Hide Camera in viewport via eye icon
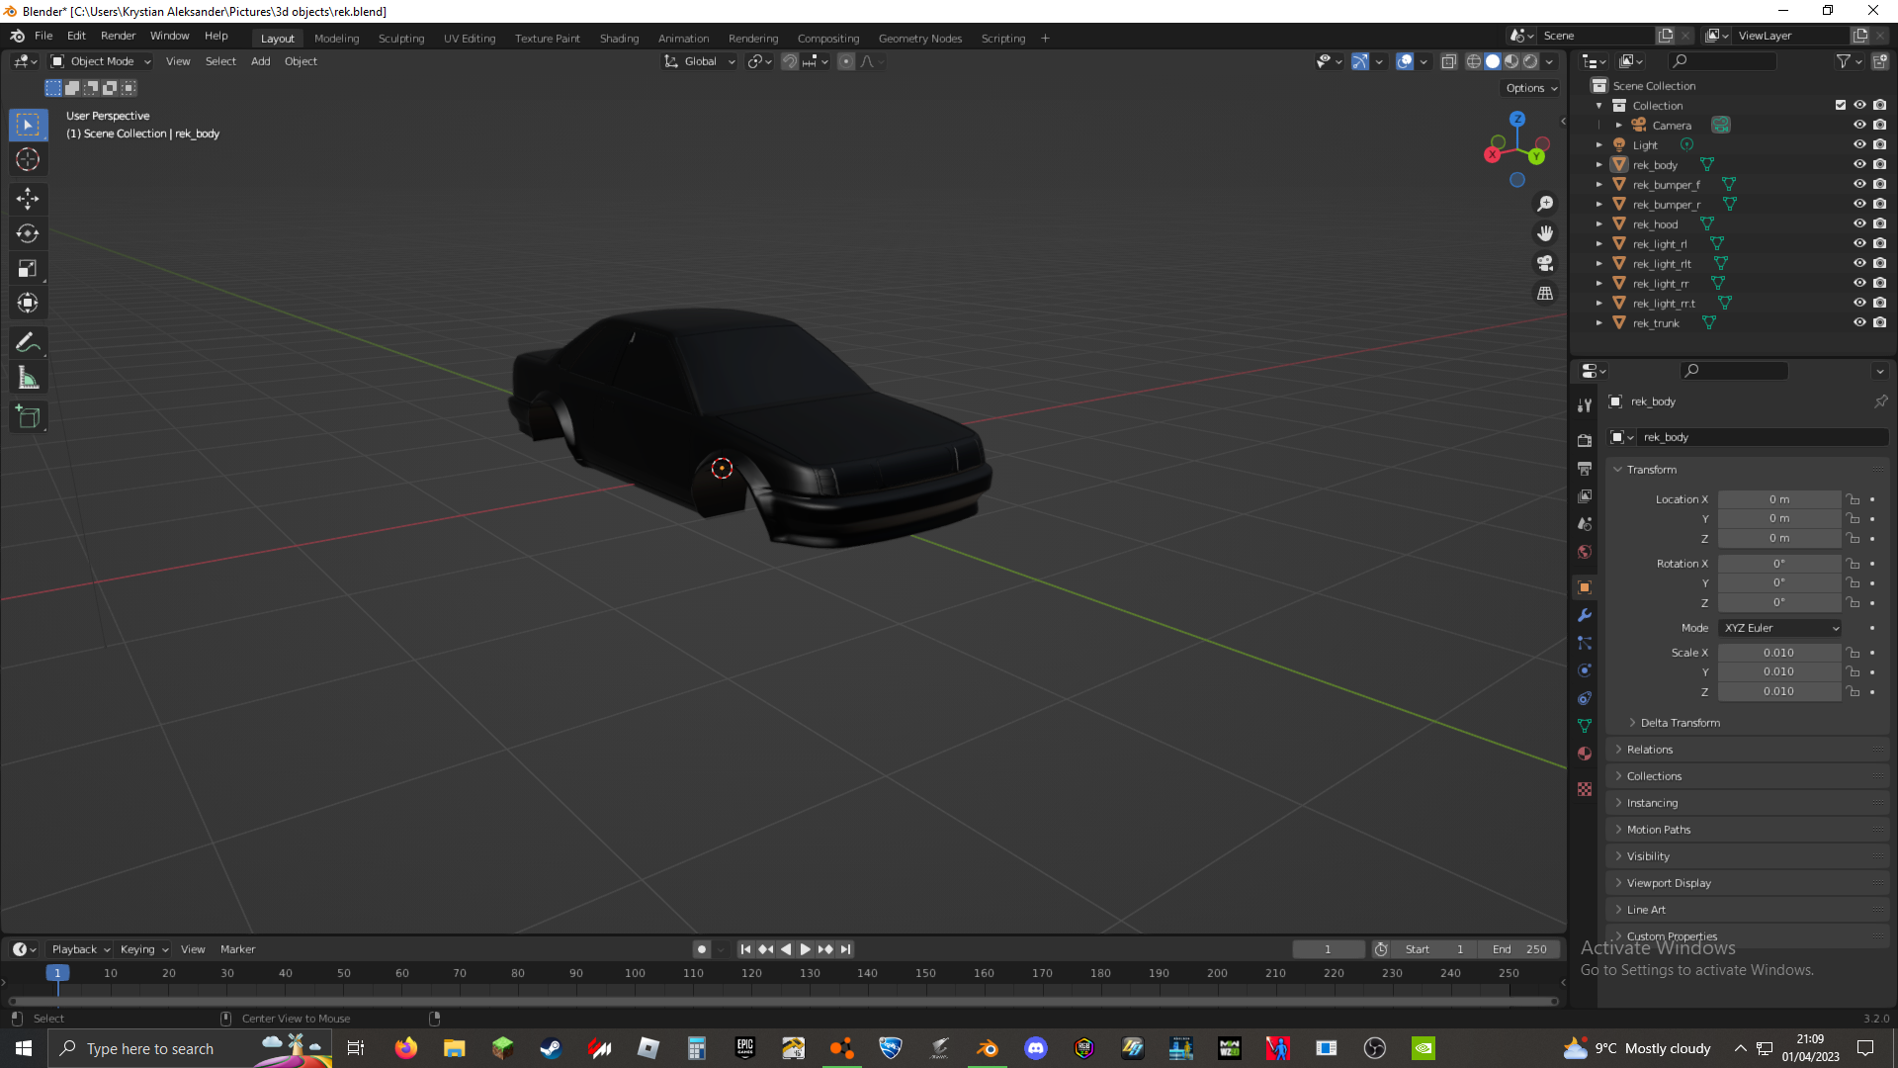 point(1859,125)
